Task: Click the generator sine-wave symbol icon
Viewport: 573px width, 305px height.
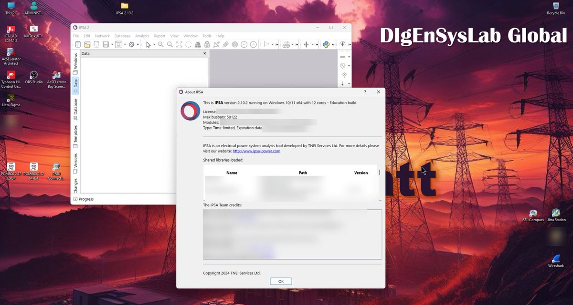Action: (x=342, y=65)
